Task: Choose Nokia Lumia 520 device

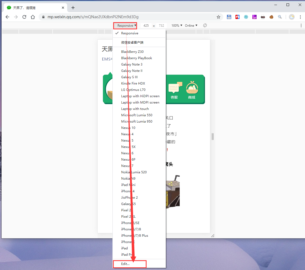Action: 139,172
